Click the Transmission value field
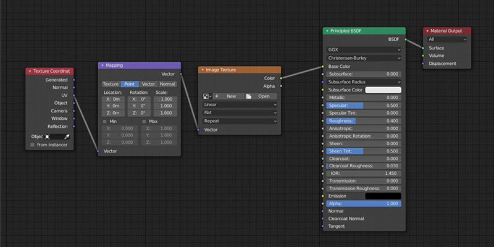 click(364, 181)
